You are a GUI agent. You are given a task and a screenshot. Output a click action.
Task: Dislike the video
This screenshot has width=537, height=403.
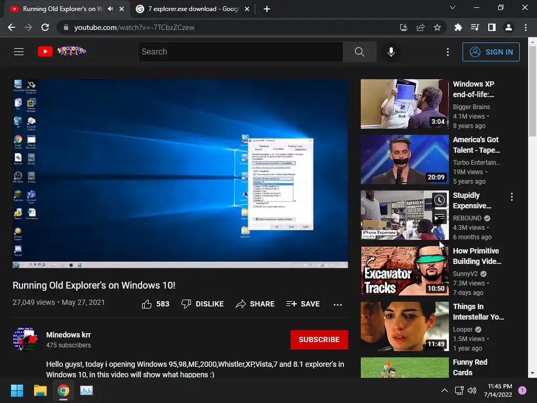[202, 304]
